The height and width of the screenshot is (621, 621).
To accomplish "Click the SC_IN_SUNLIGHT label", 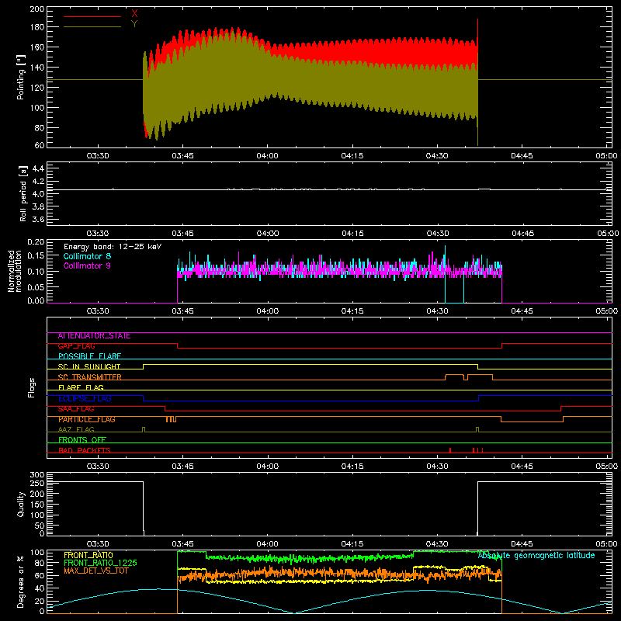I will [x=89, y=366].
